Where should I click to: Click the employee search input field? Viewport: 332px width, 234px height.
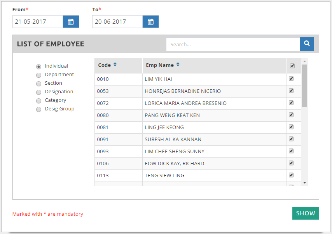click(x=233, y=44)
